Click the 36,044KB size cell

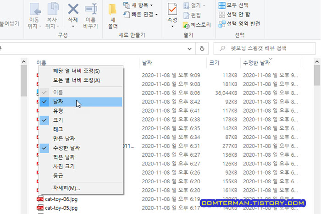pos(226,93)
